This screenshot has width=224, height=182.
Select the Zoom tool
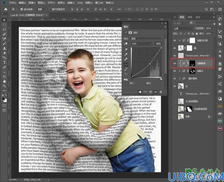click(x=4, y=86)
